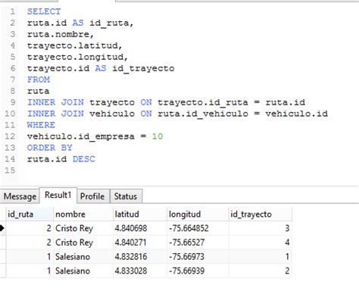This screenshot has height=288, width=359.
Task: Open the Status tab
Action: (126, 196)
